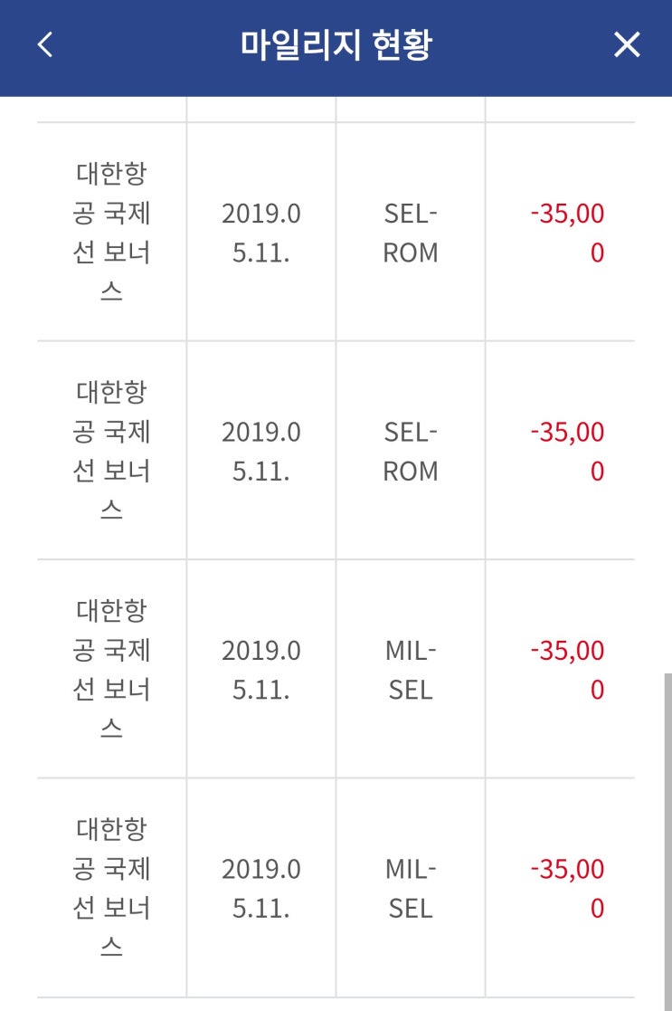Image resolution: width=672 pixels, height=1011 pixels.
Task: Tap -35,000 in the last MIL-SEL row
Action: (x=567, y=887)
